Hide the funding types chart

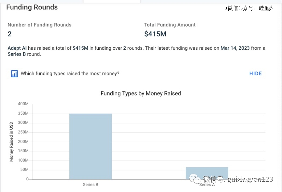[x=255, y=73]
